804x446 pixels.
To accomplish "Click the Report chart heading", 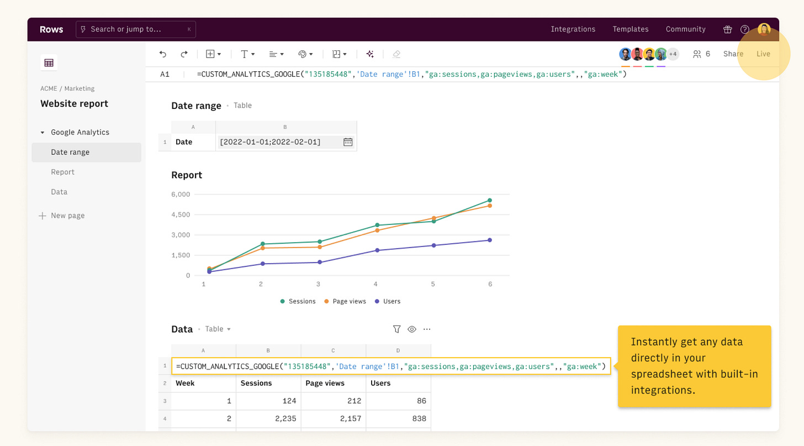I will [187, 175].
